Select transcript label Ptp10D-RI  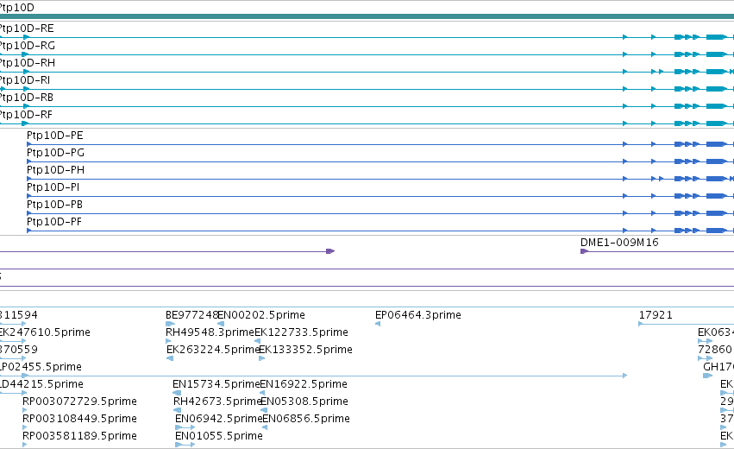tap(25, 80)
